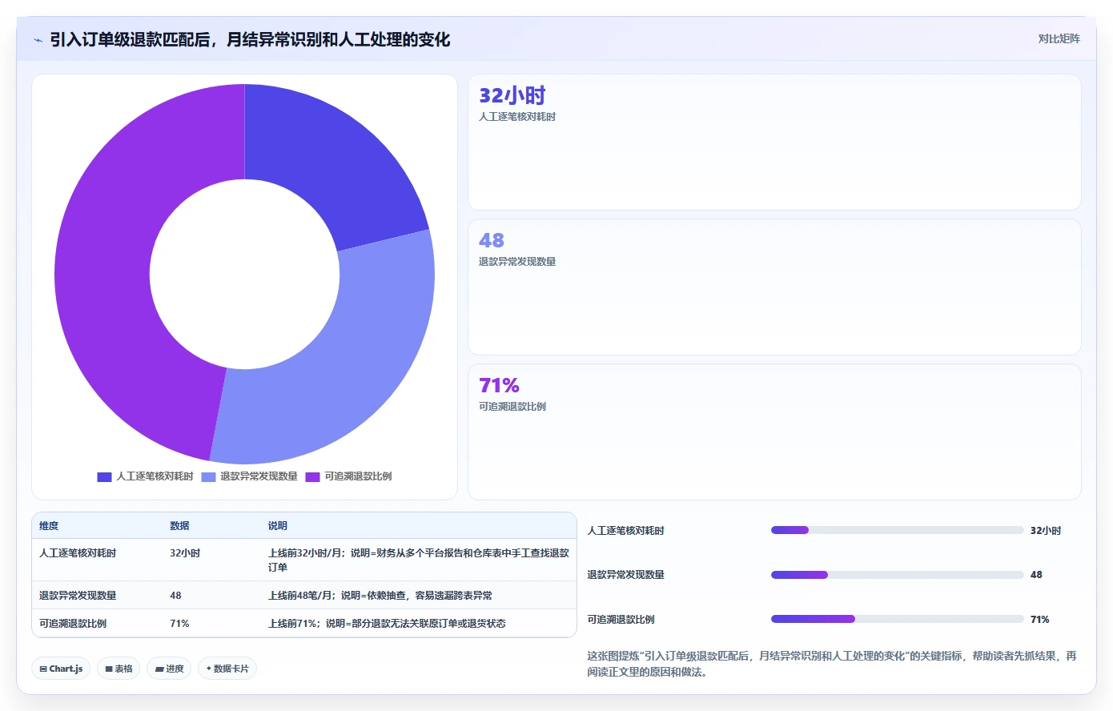Click progress label 人工逐笔核对耗时
The height and width of the screenshot is (711, 1113).
[x=625, y=531]
